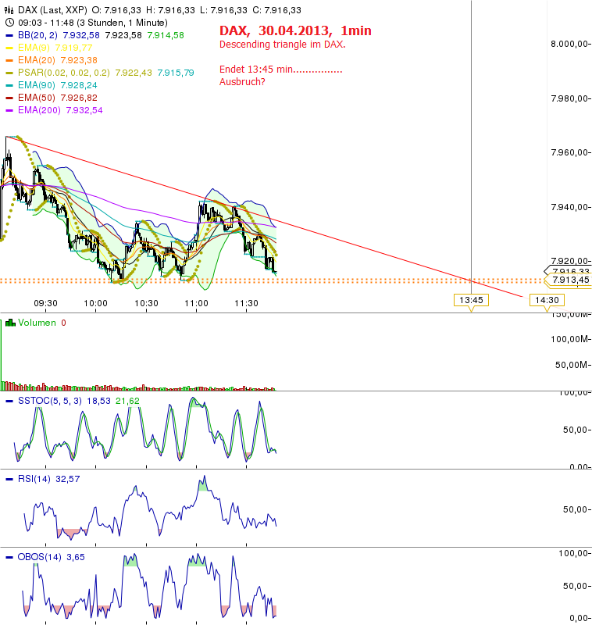Click the red title DAX, 30.04.2013, 1min
Screen dimensions: 592x625
click(295, 30)
